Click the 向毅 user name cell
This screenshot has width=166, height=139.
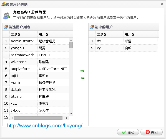tap(140, 48)
